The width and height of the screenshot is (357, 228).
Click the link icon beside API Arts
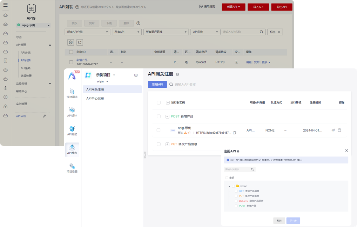(x=45, y=116)
